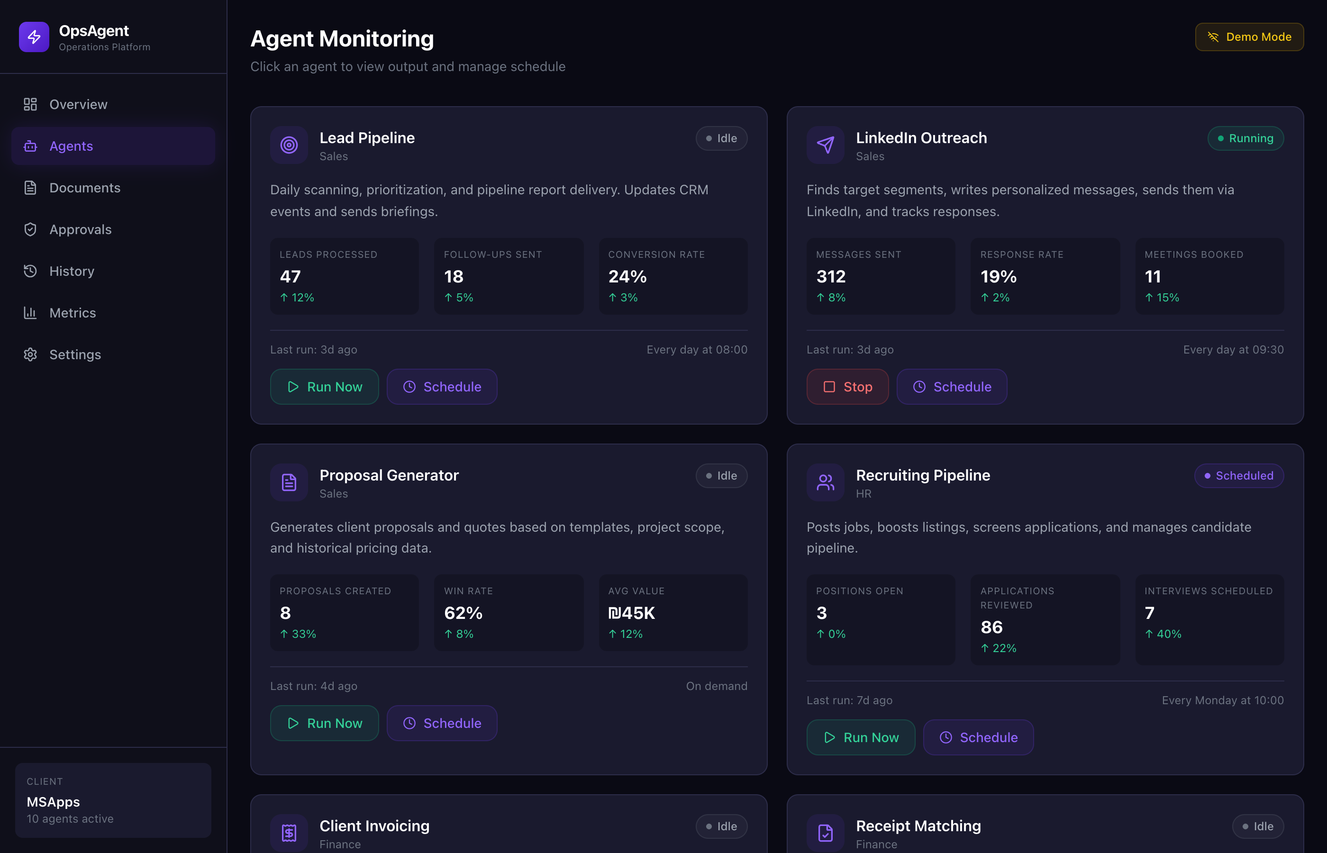Screen dimensions: 1327x853
Task: Click the Lead Pipeline target icon
Action: pyautogui.click(x=289, y=145)
